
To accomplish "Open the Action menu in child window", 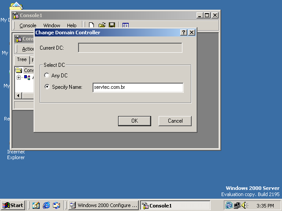I will coord(28,49).
